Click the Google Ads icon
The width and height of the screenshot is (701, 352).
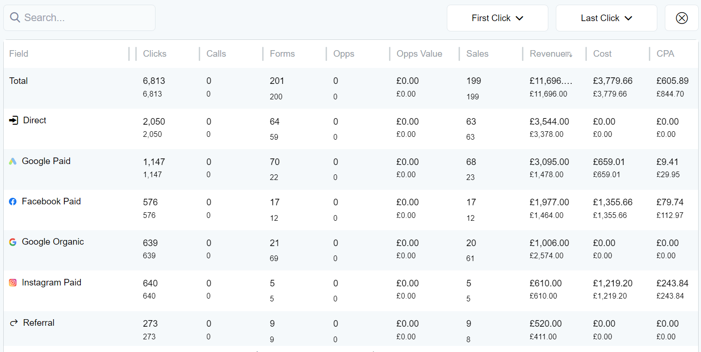point(13,161)
